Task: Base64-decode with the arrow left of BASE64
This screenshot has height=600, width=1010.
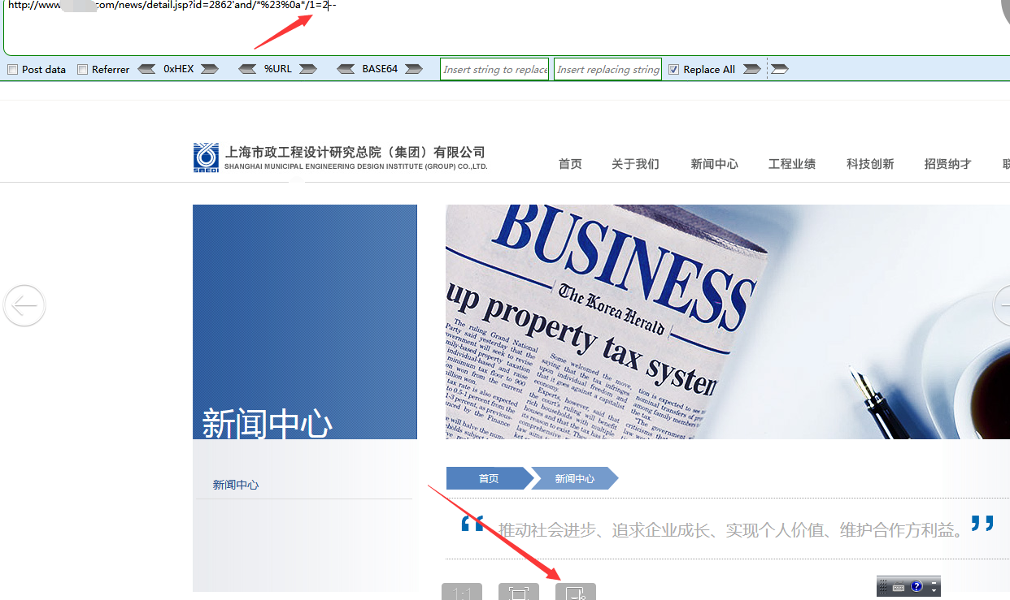Action: coord(346,69)
